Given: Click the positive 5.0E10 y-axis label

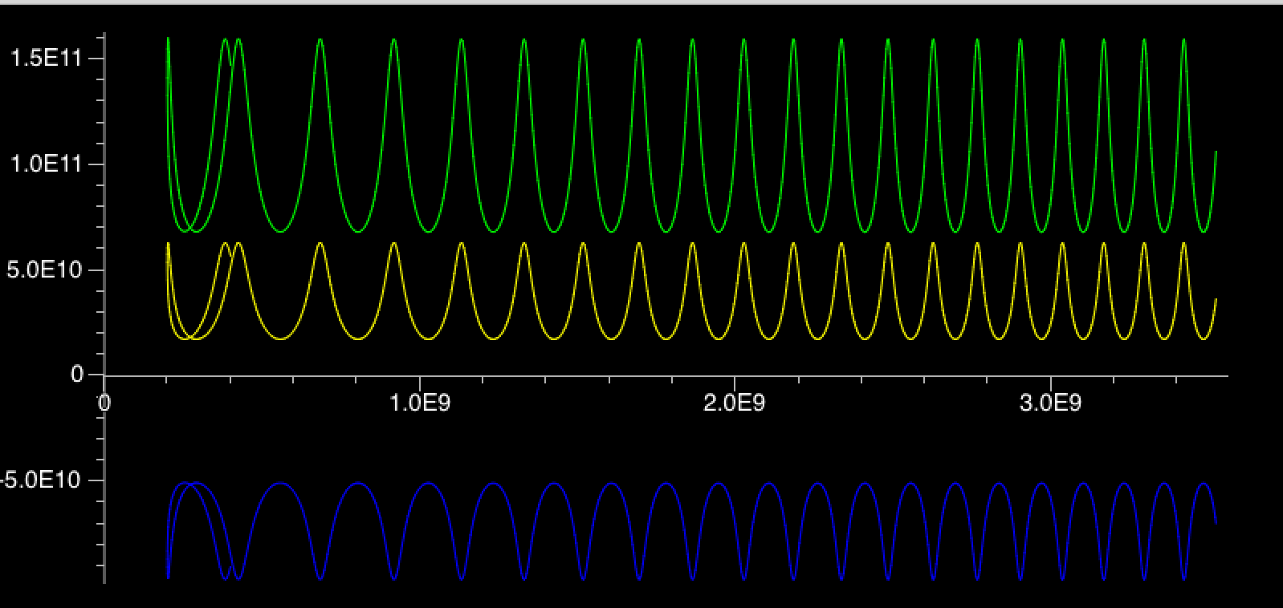Looking at the screenshot, I should 45,270.
